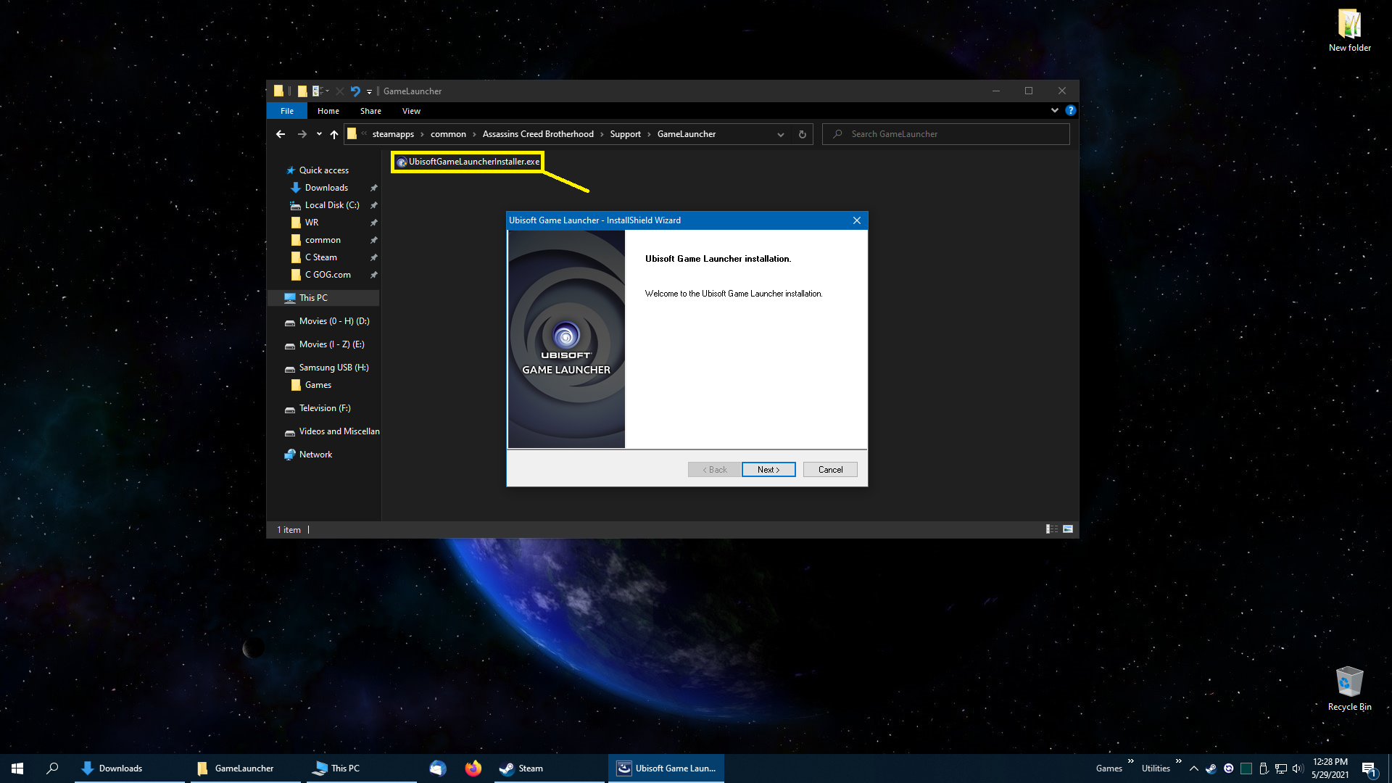
Task: Open recent locations dropdown arrow
Action: click(x=319, y=134)
